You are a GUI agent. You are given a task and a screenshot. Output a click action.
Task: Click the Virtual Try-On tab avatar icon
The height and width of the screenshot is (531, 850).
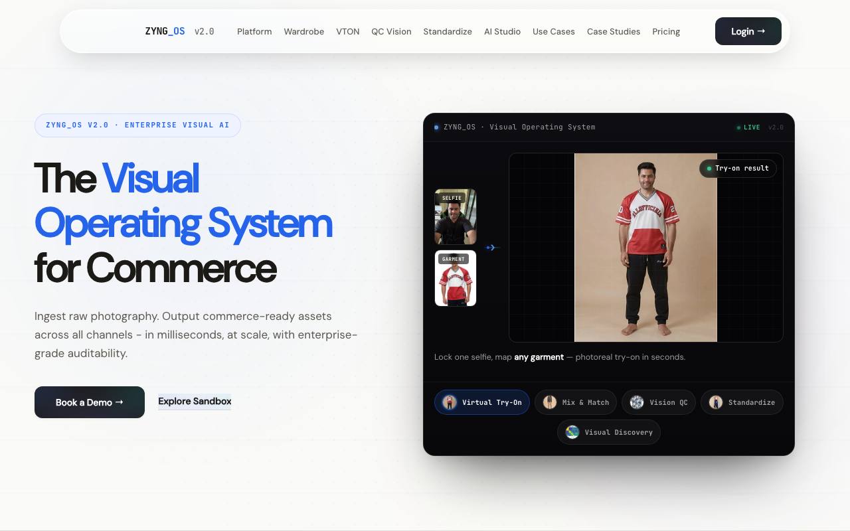click(450, 402)
